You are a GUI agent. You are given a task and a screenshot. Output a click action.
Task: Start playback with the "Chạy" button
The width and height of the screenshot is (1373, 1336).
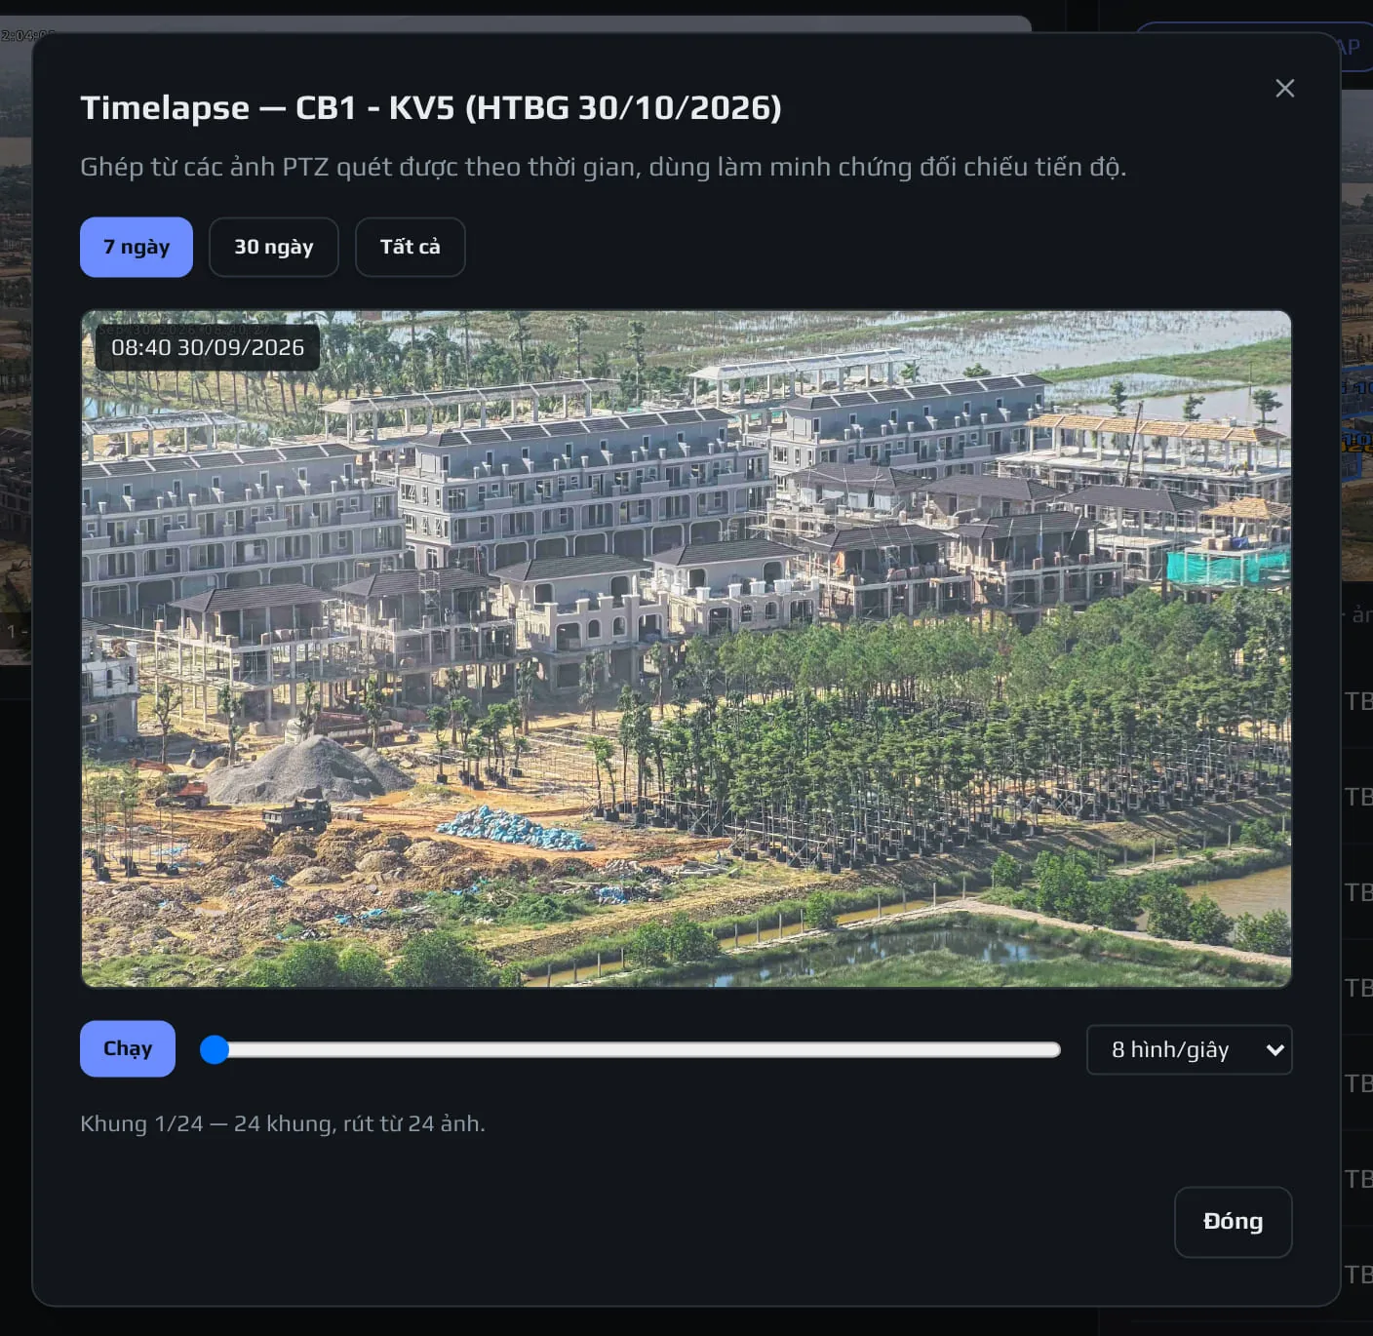pos(128,1048)
